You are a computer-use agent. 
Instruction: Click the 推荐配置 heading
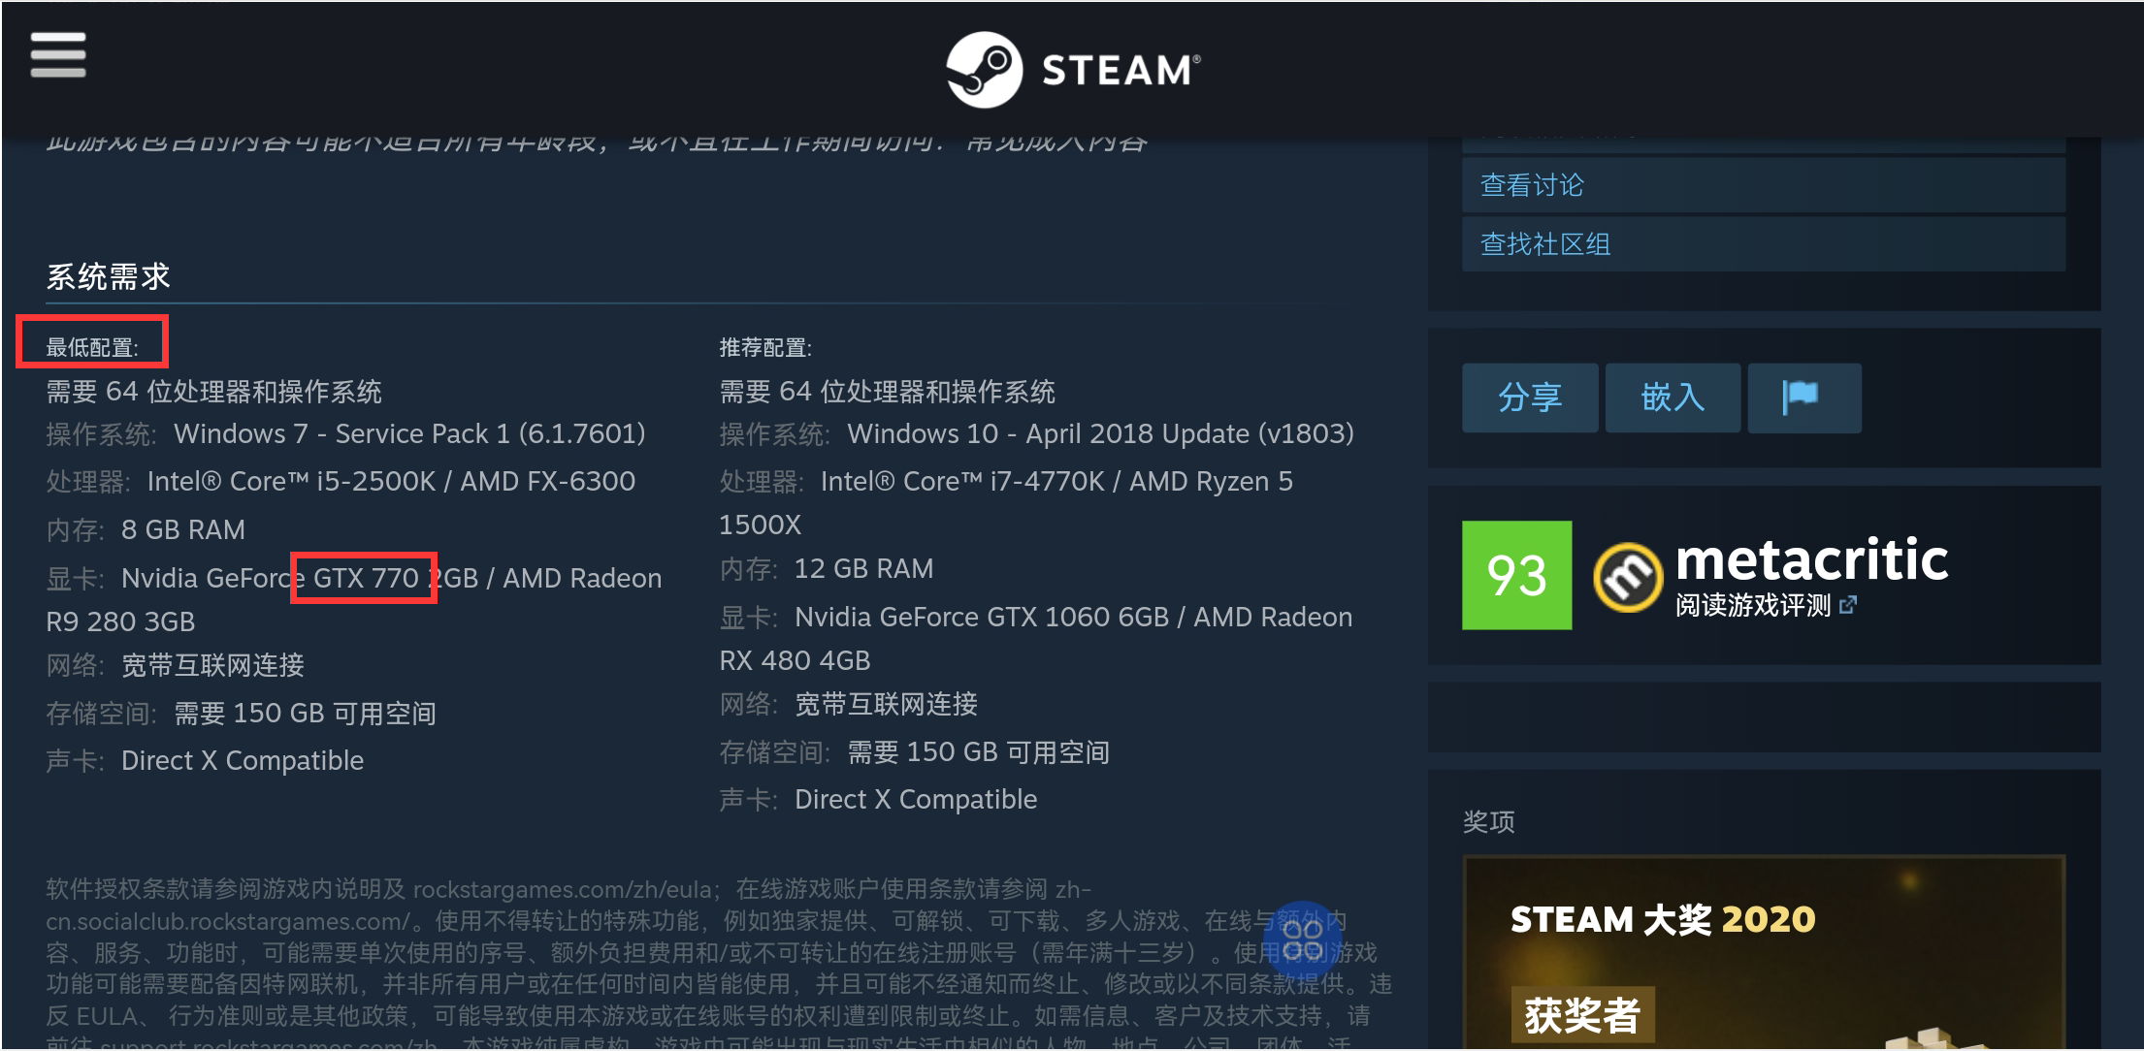[x=764, y=347]
